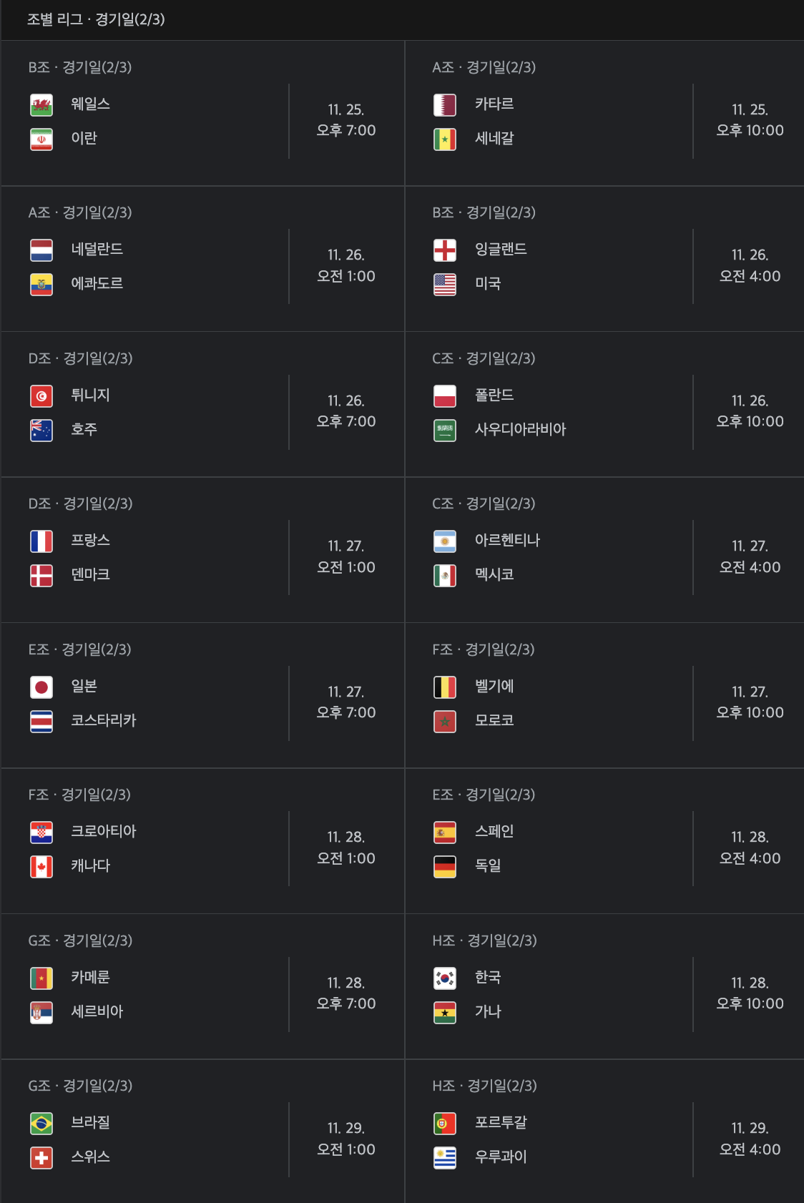
Task: Click the South Korea flag icon
Action: coord(445,978)
